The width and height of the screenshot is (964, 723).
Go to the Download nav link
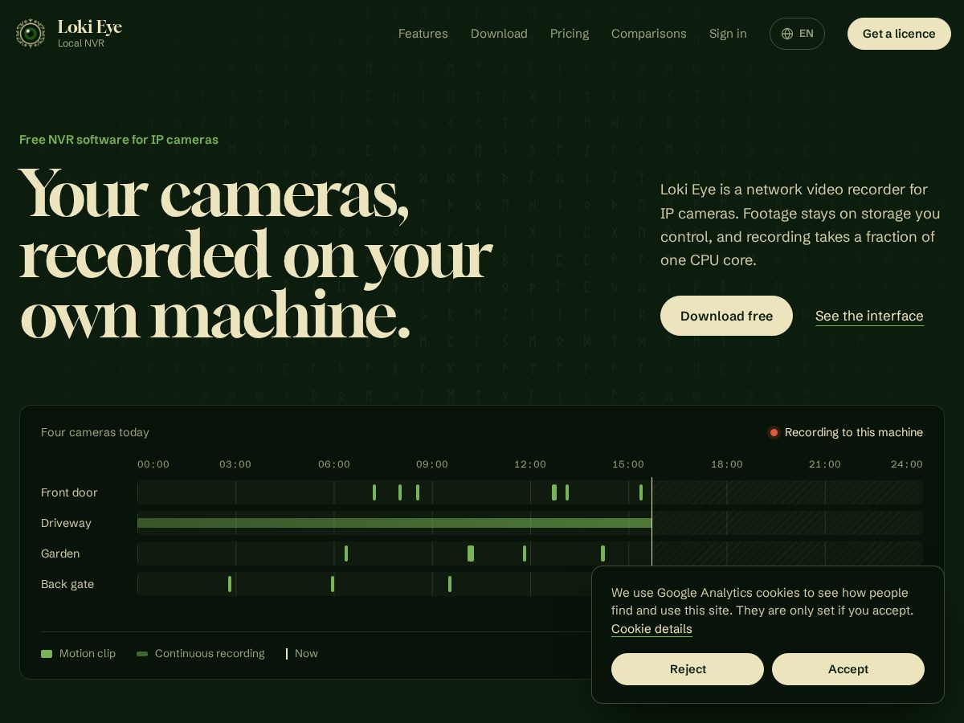tap(499, 34)
